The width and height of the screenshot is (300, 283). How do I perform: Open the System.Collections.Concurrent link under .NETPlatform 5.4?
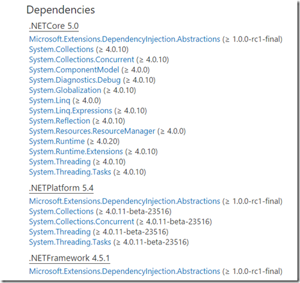[81, 222]
